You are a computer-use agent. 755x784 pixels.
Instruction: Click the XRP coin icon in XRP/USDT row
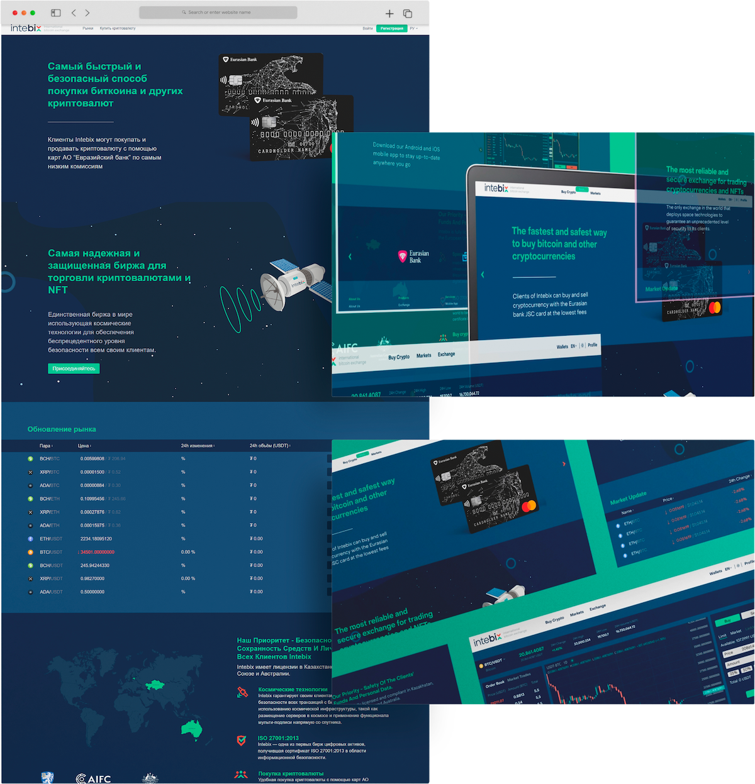[30, 578]
